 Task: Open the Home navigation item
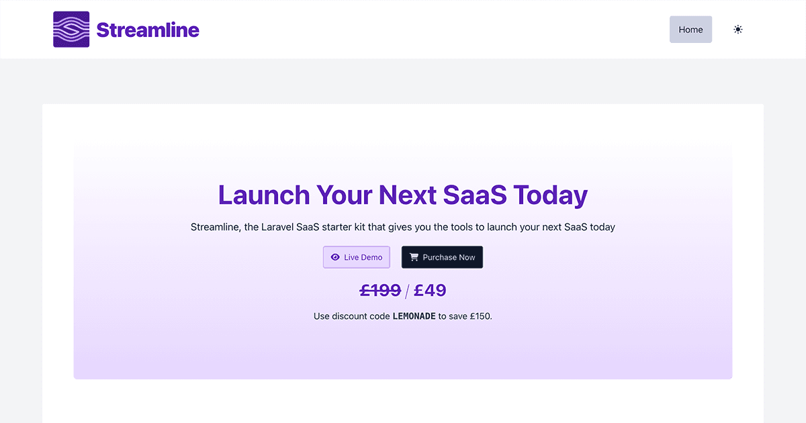(690, 30)
